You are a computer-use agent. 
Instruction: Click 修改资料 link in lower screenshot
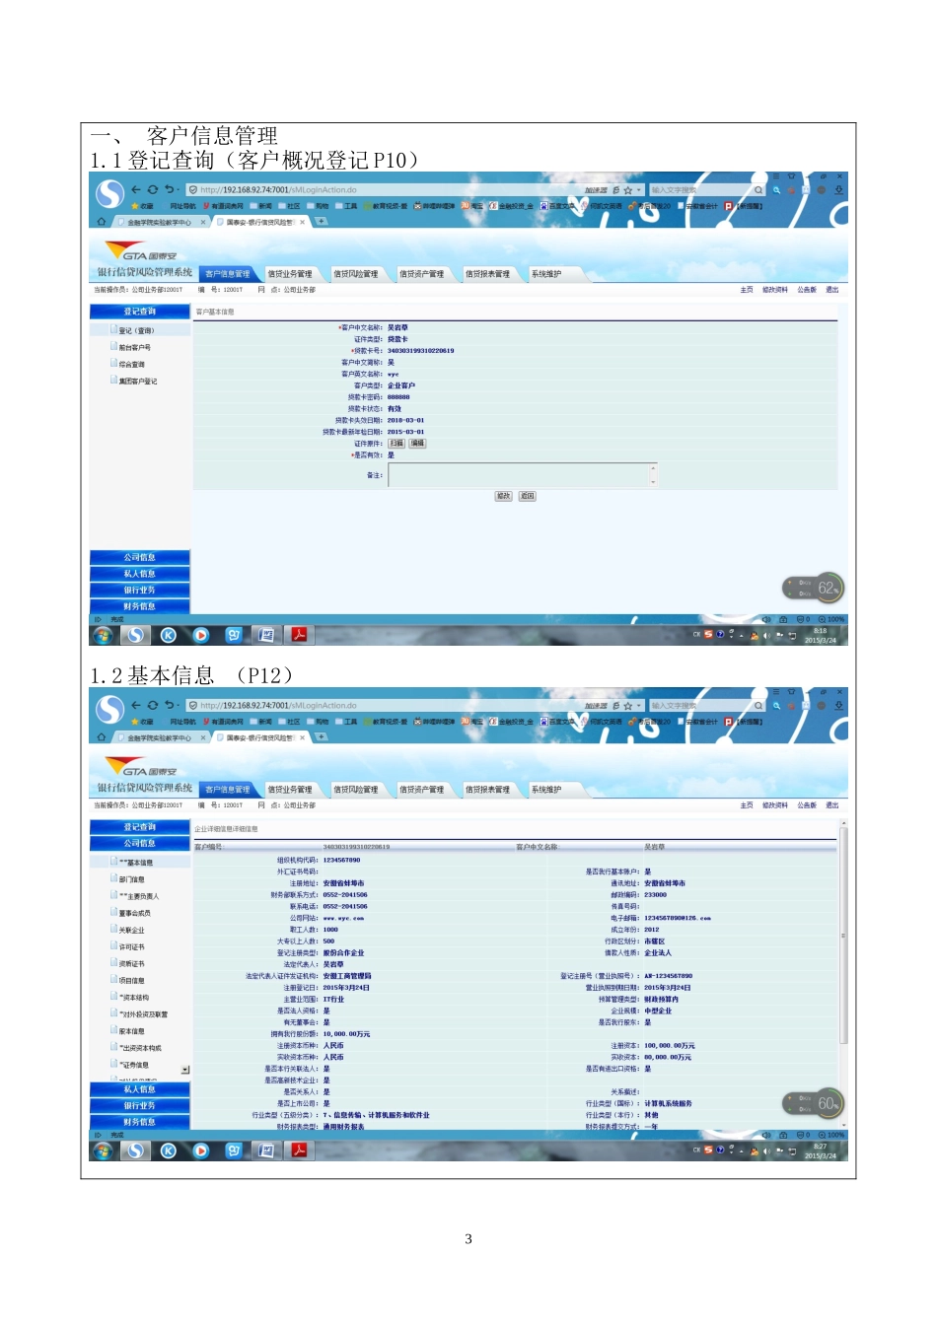pyautogui.click(x=775, y=805)
